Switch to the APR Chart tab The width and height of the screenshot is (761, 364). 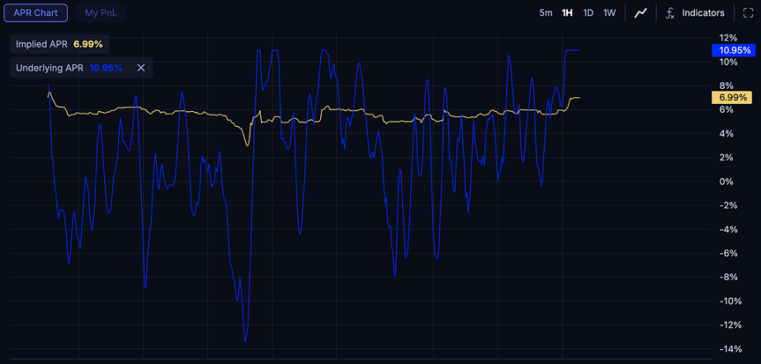pyautogui.click(x=35, y=12)
